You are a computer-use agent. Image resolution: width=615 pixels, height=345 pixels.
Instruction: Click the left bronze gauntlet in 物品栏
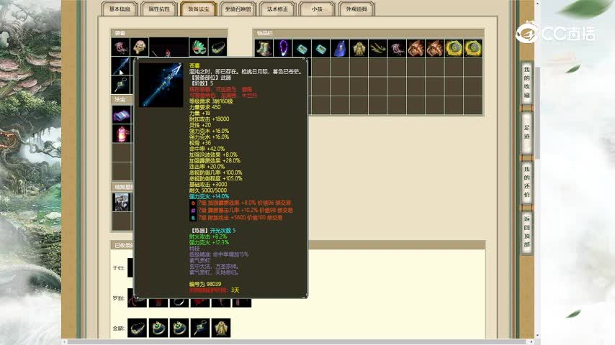[416, 48]
